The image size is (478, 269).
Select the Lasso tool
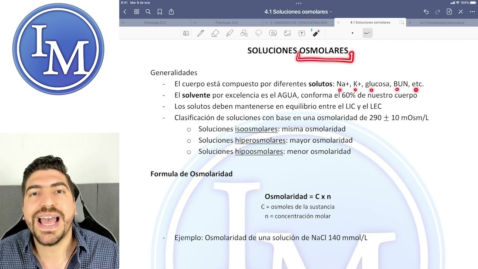pyautogui.click(x=258, y=33)
